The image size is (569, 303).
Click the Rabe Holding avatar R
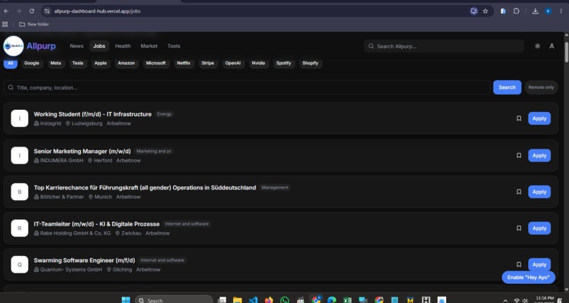click(20, 228)
